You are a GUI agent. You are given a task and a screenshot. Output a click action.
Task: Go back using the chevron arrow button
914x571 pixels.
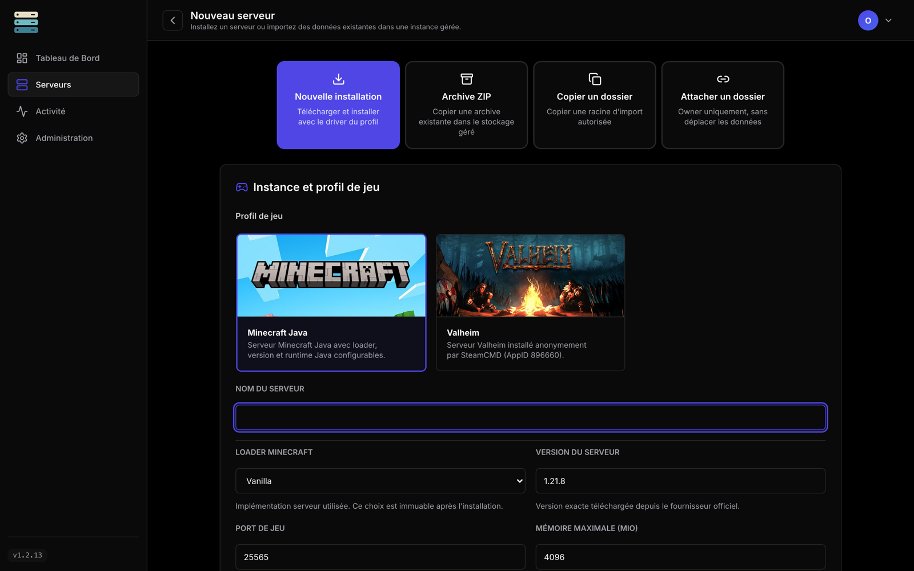pyautogui.click(x=173, y=21)
